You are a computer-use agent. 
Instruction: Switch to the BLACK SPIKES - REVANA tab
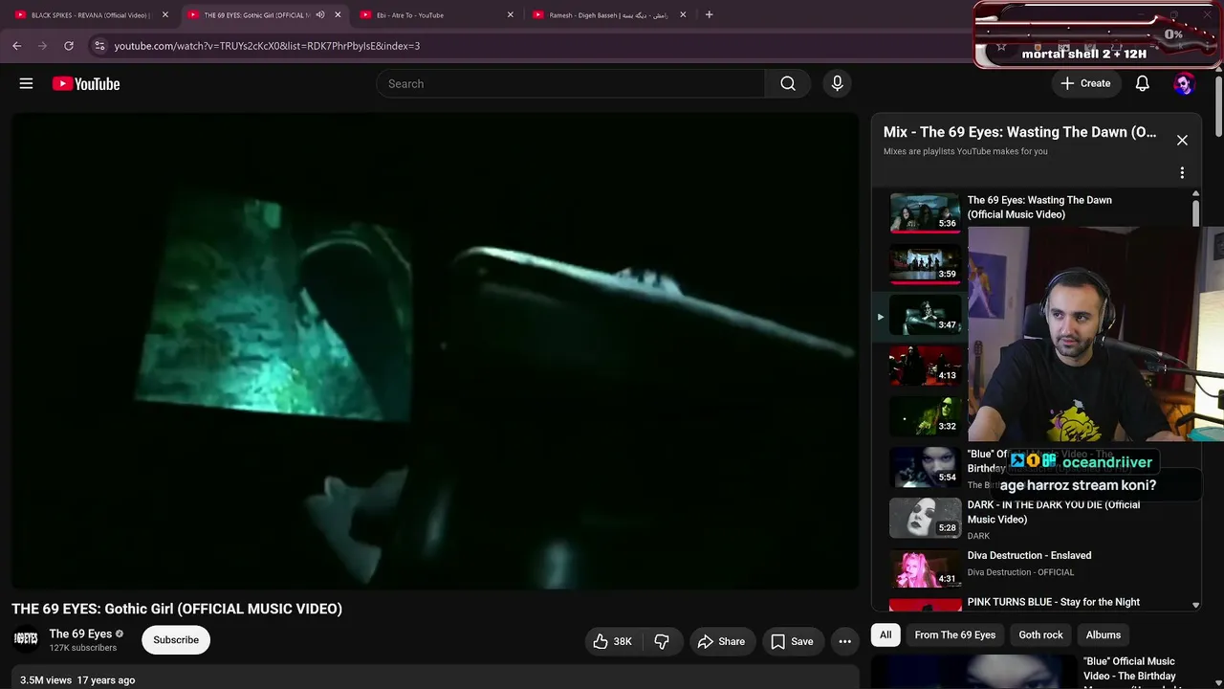pyautogui.click(x=90, y=15)
